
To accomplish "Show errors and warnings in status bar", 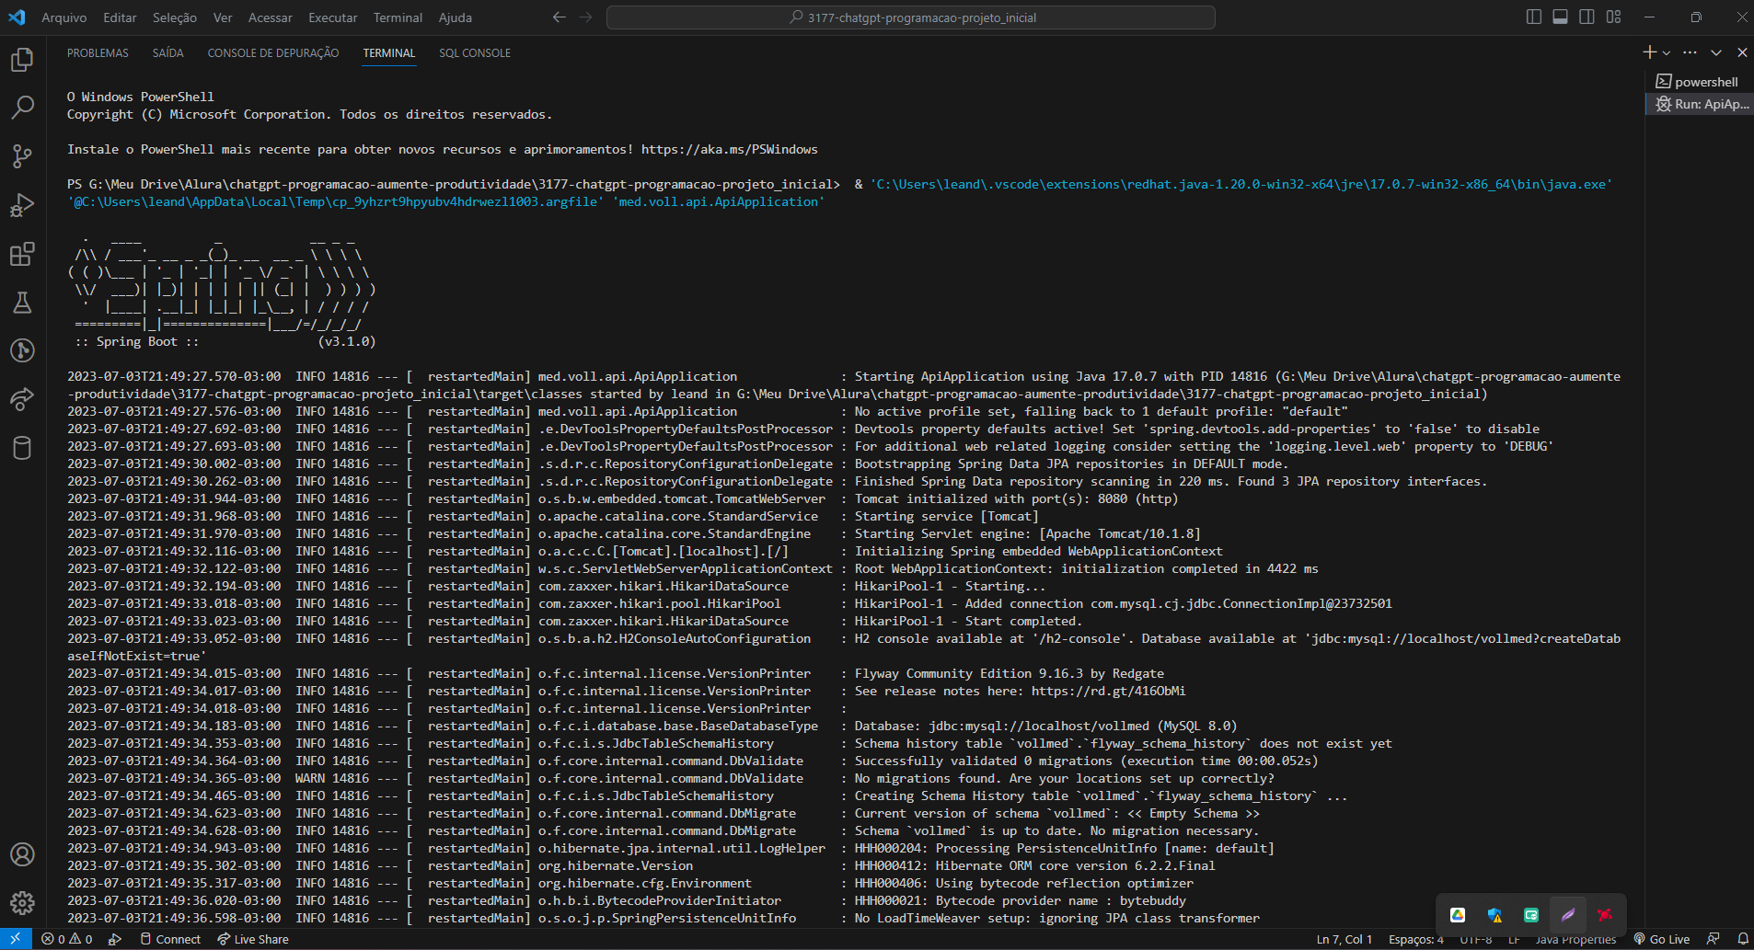I will [x=67, y=939].
